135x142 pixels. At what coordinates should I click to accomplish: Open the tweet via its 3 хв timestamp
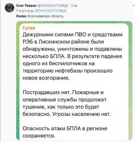[74, 5]
